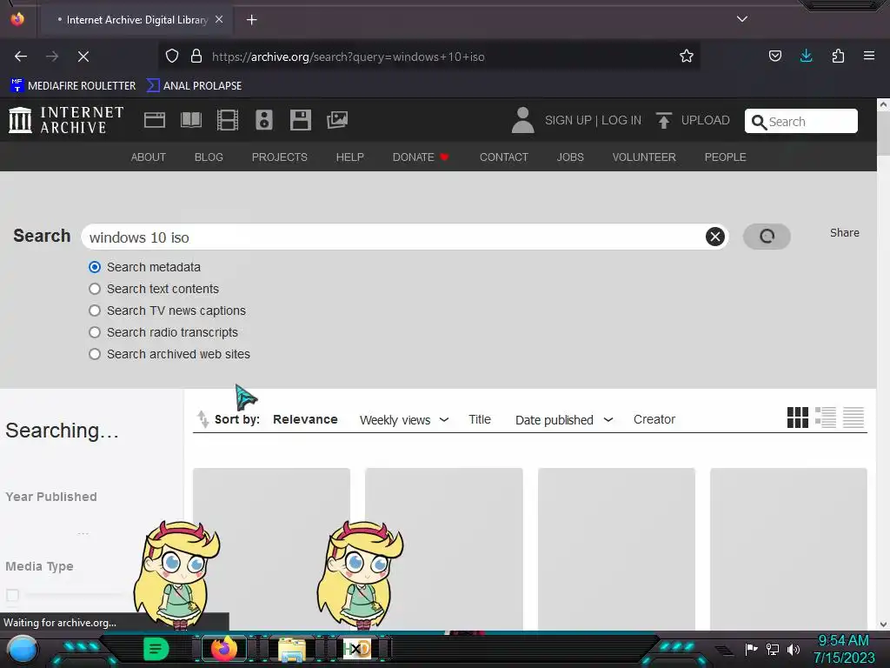Click the UPLOAD link
The height and width of the screenshot is (668, 890).
pyautogui.click(x=705, y=120)
